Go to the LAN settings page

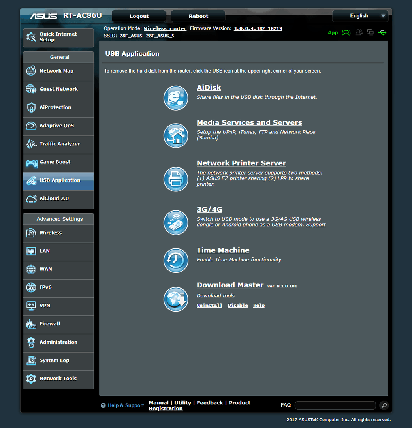(x=58, y=252)
